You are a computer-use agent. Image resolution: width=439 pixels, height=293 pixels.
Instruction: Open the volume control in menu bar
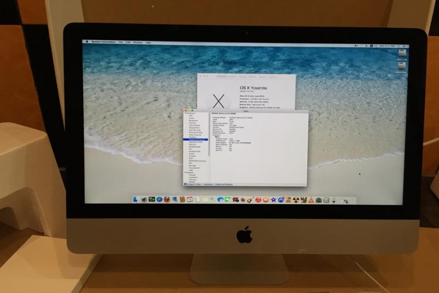tap(356, 46)
